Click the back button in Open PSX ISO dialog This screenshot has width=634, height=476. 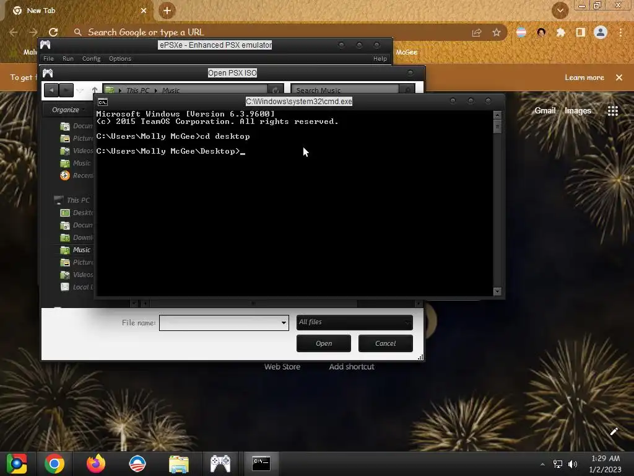pos(51,90)
